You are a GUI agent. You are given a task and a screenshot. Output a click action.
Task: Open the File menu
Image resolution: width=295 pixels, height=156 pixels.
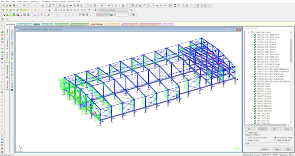pyautogui.click(x=3, y=1)
